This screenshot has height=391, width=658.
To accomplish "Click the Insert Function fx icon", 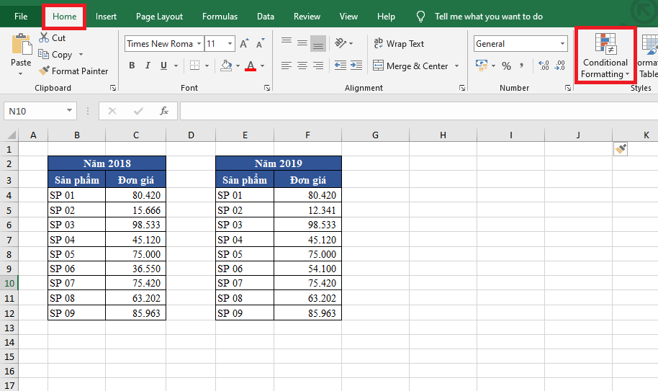I will 164,111.
